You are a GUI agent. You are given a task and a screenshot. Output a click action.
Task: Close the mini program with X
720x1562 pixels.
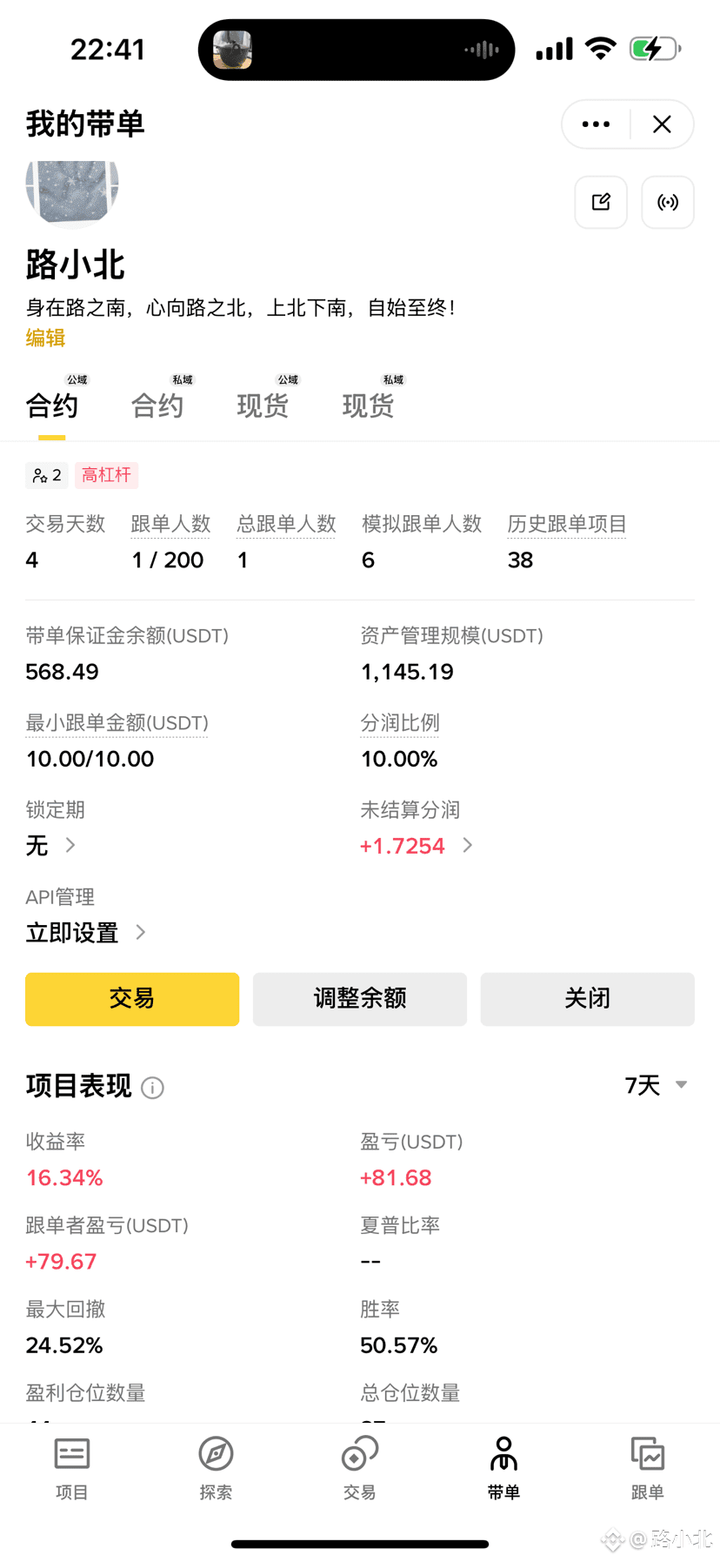coord(662,124)
